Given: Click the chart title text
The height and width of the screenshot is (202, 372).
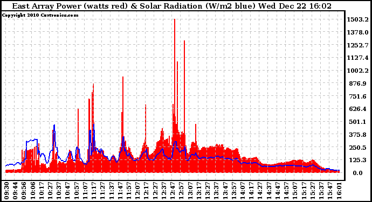Looking at the screenshot, I should click(x=172, y=6).
